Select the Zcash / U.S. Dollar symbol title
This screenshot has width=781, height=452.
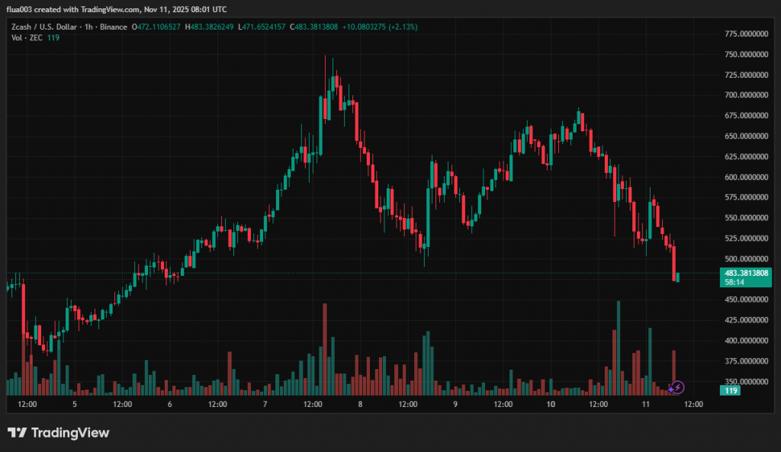pyautogui.click(x=43, y=27)
